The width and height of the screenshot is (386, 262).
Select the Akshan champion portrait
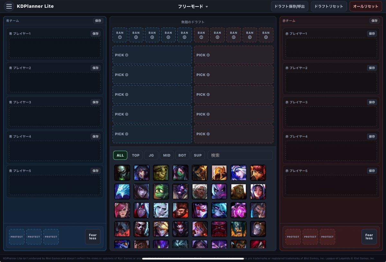click(200, 173)
